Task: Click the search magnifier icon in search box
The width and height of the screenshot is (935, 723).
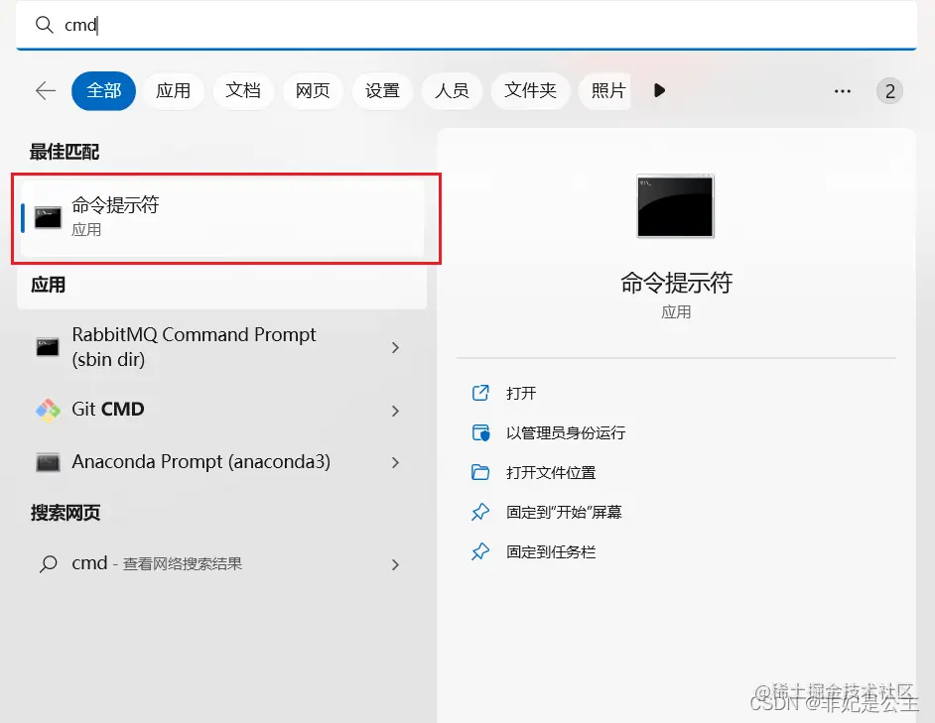Action: 44,25
